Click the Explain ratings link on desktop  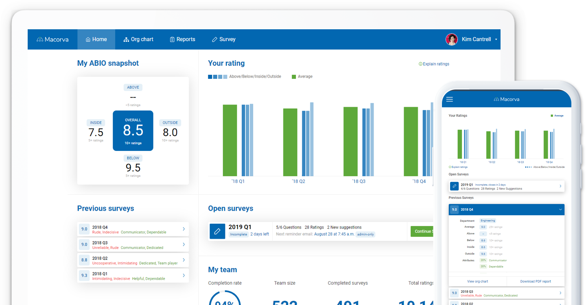click(434, 64)
